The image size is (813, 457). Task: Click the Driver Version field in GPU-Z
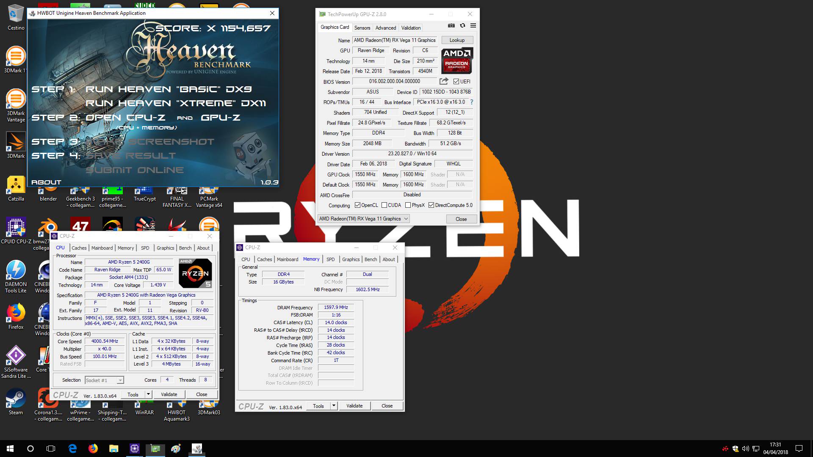412,154
